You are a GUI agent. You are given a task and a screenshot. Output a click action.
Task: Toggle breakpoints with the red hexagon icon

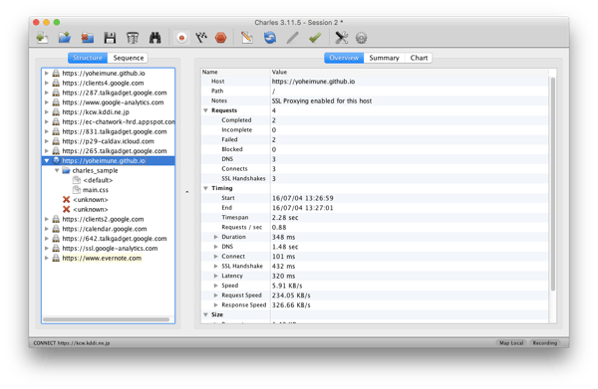pyautogui.click(x=221, y=38)
